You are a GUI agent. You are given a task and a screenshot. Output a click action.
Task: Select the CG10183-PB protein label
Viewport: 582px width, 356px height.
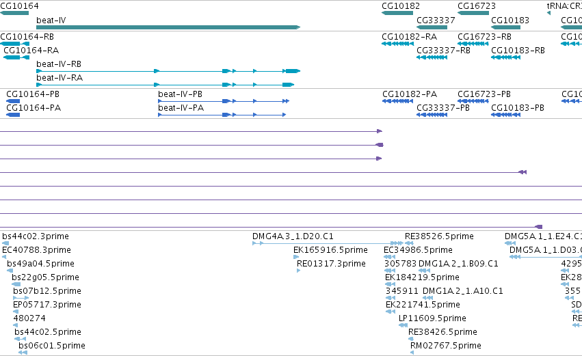[x=518, y=108]
